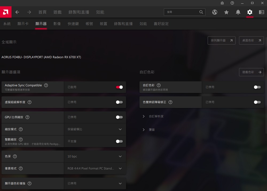Click the search magnifier icon

[201, 12]
